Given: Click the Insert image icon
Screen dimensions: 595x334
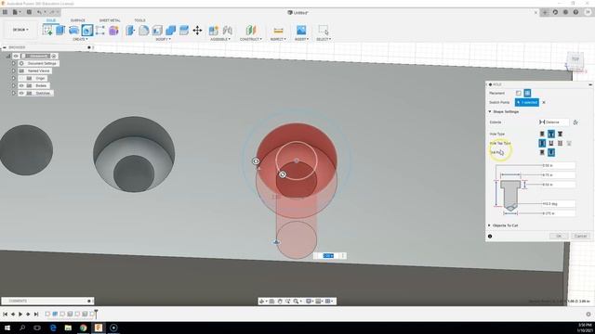Looking at the screenshot, I should (301, 30).
